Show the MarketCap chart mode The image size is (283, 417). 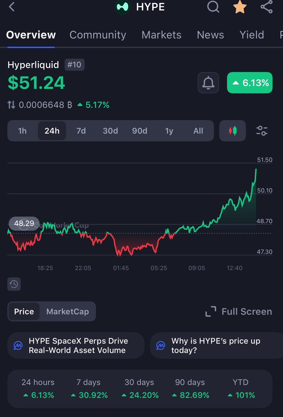tap(67, 311)
